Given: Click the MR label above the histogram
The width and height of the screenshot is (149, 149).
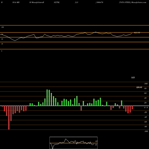Looking at the screenshot, I should coord(133,77).
